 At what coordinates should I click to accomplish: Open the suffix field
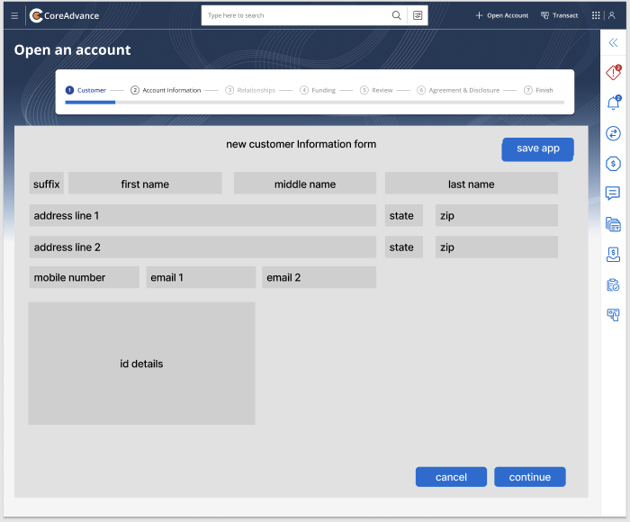(47, 184)
